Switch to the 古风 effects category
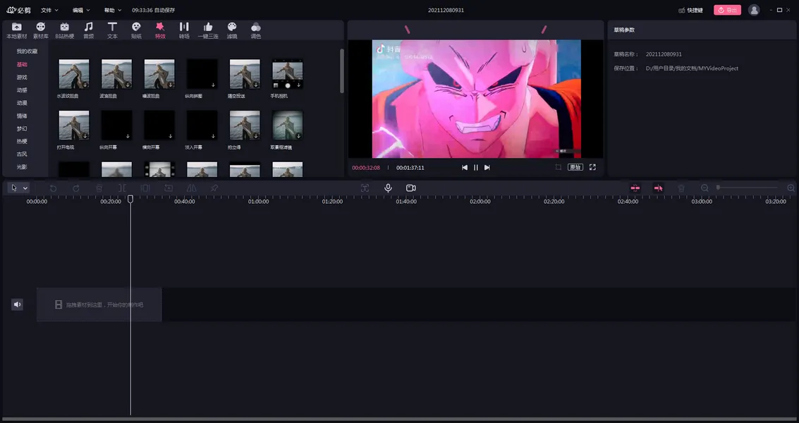 (23, 153)
